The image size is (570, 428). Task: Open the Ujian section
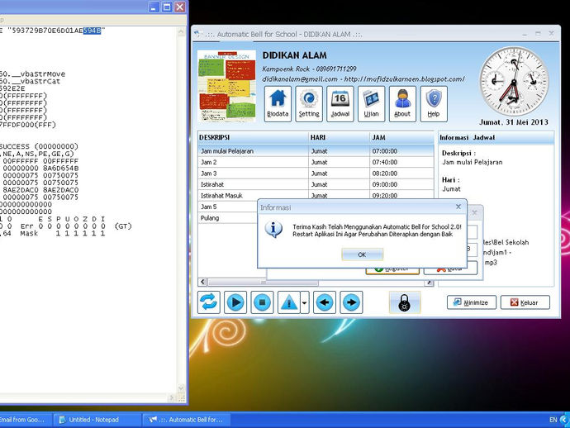[x=371, y=103]
